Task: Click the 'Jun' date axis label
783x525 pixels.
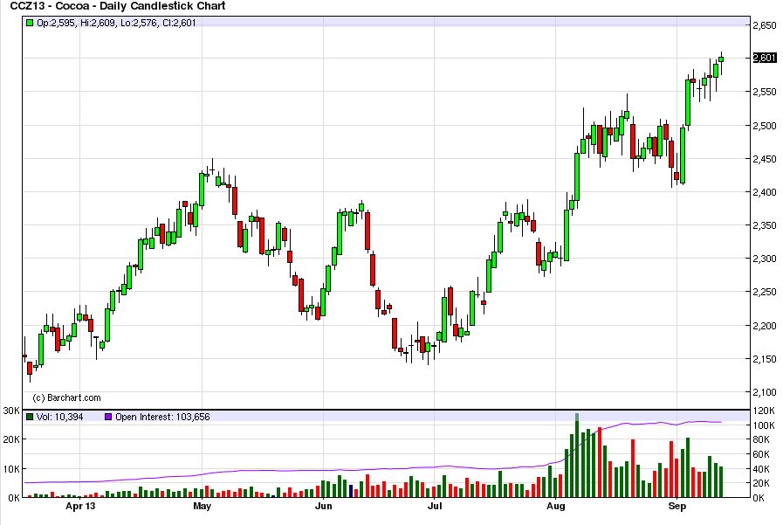Action: pyautogui.click(x=323, y=506)
